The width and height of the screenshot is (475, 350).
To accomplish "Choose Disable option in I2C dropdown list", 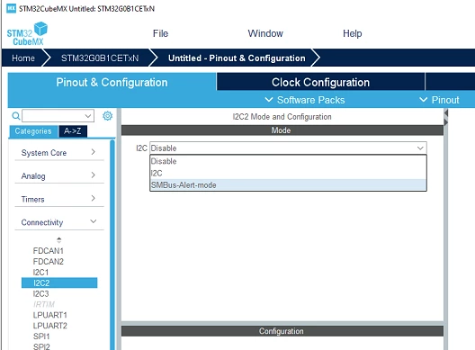I will (x=288, y=161).
